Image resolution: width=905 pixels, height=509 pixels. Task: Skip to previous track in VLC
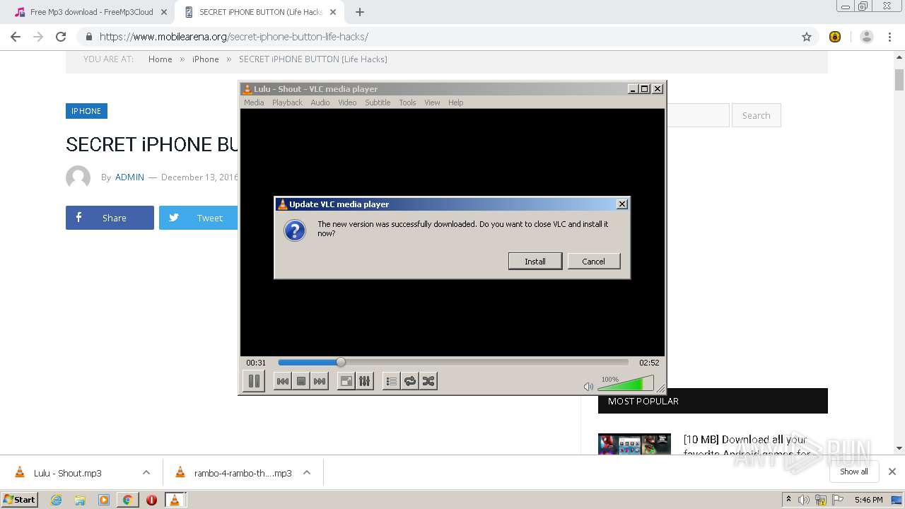pos(283,381)
